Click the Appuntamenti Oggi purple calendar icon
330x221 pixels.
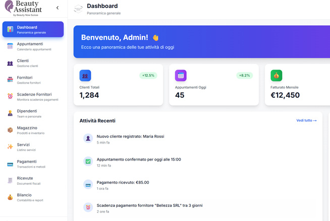click(181, 76)
